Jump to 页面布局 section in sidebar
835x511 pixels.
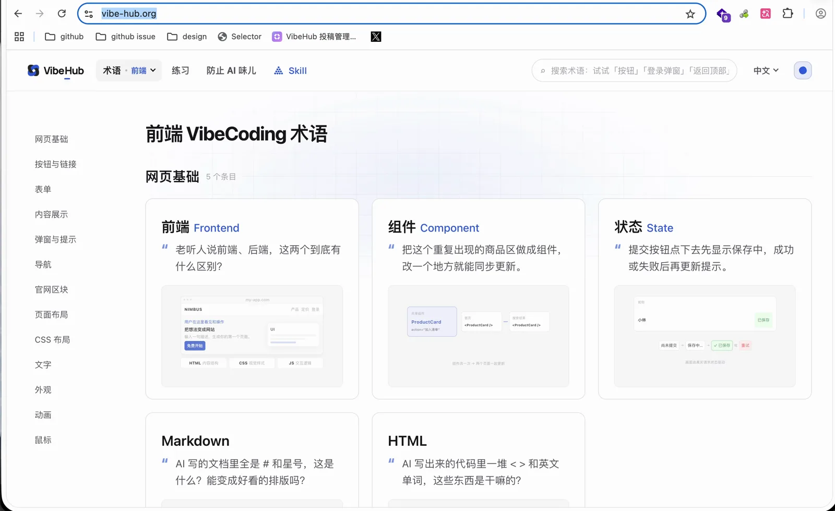(x=51, y=314)
